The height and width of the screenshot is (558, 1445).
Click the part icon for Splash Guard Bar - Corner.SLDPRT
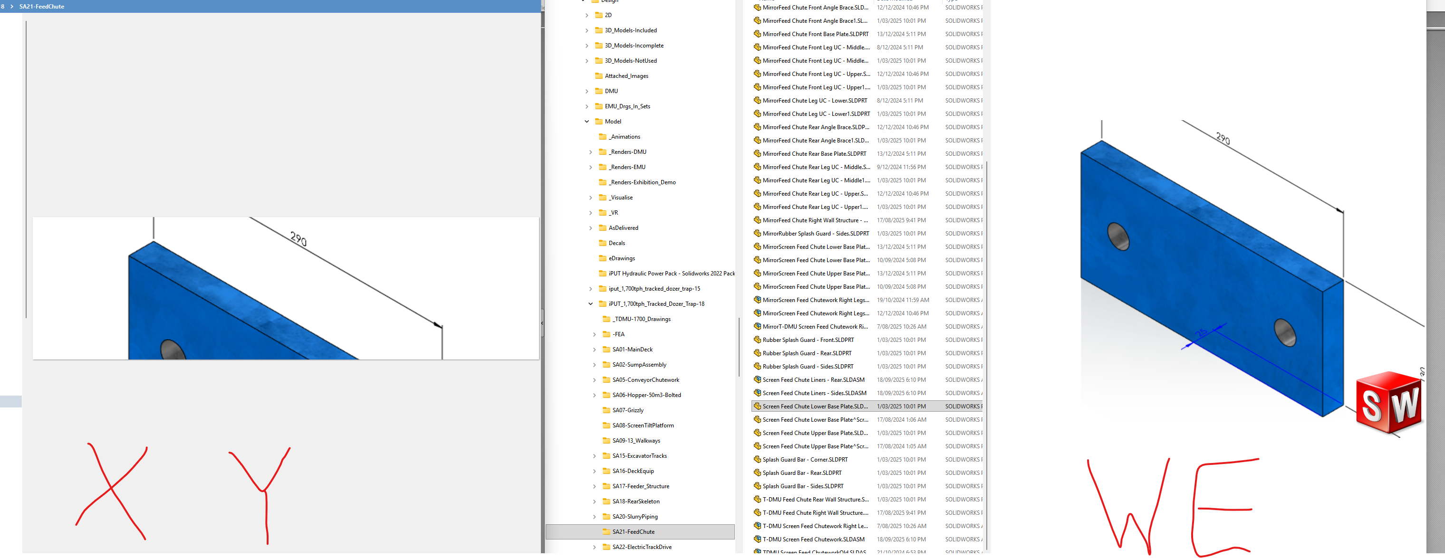pos(758,459)
